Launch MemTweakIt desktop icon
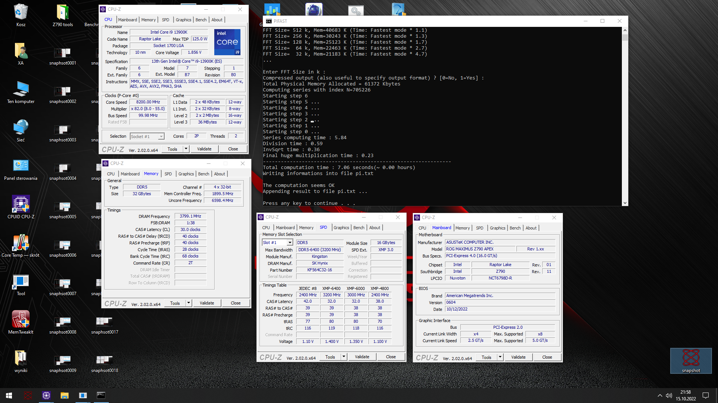Screen dimensions: 718x403 pyautogui.click(x=21, y=323)
